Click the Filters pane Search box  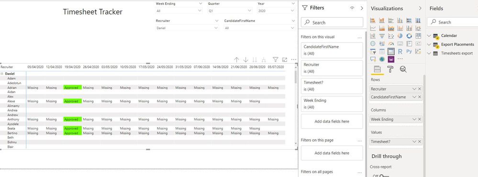(332, 22)
